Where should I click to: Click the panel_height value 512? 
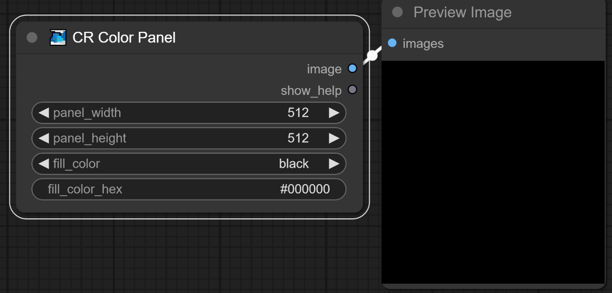click(298, 138)
